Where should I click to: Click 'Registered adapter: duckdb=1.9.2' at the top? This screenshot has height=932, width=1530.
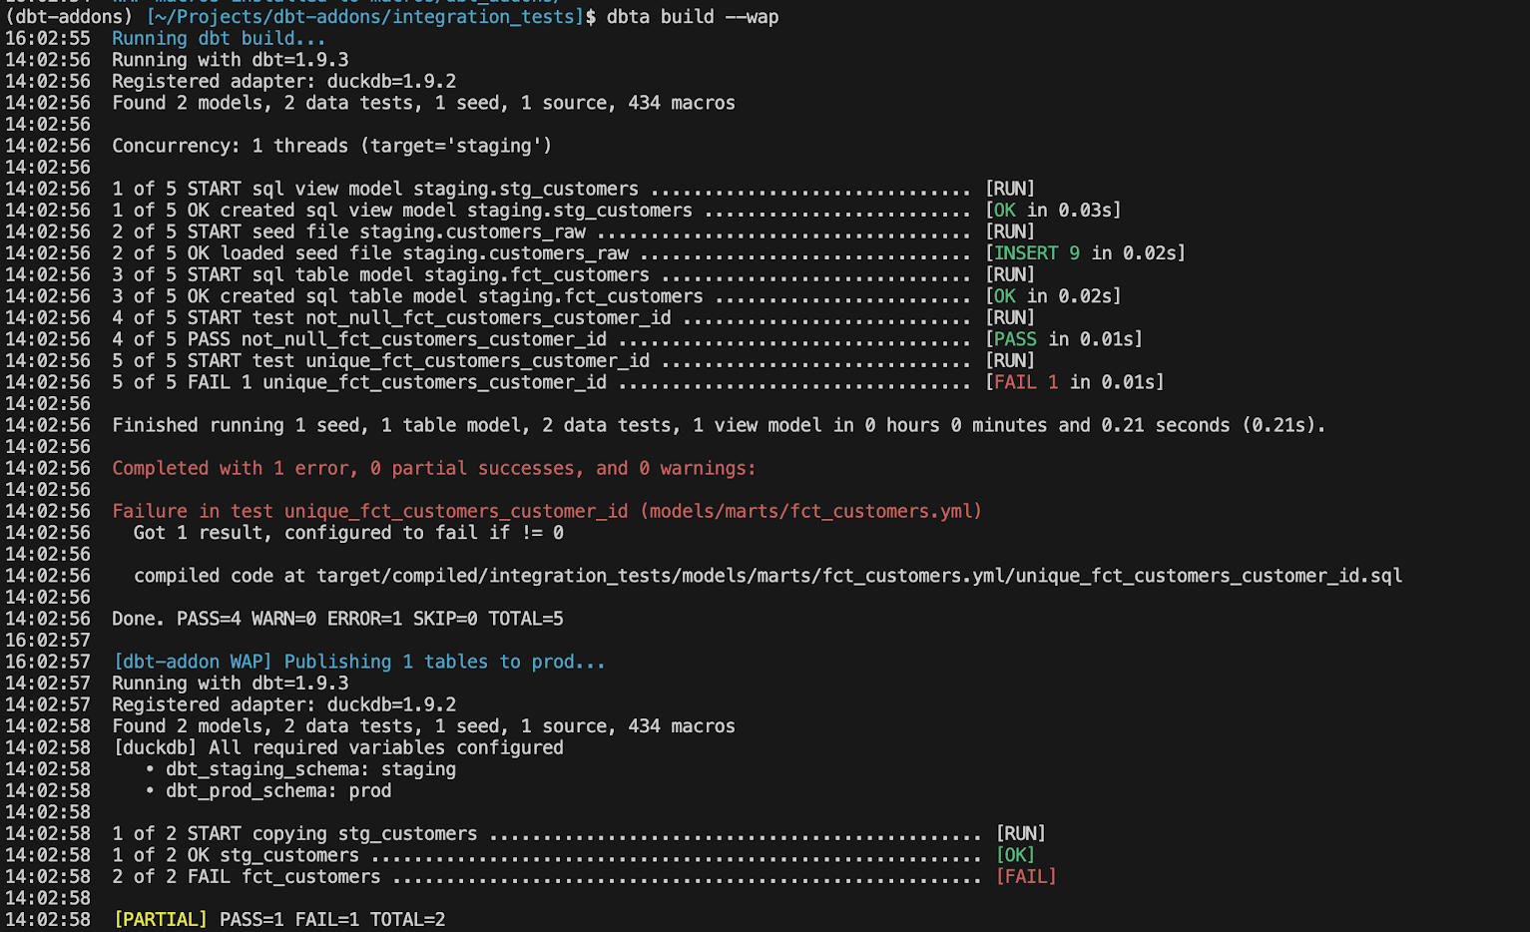[283, 81]
